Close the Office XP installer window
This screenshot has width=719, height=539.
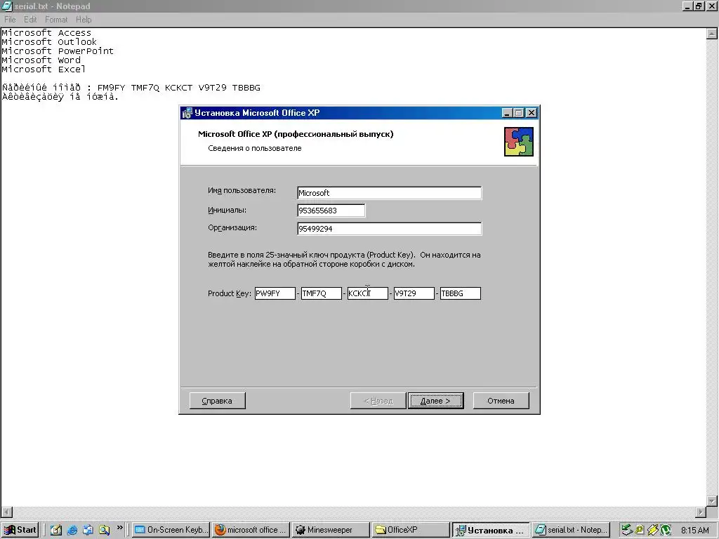click(531, 113)
